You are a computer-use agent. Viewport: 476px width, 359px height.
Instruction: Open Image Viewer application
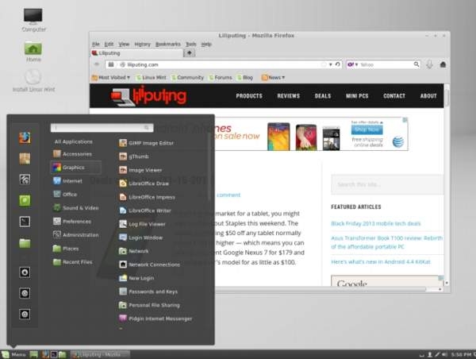(140, 170)
